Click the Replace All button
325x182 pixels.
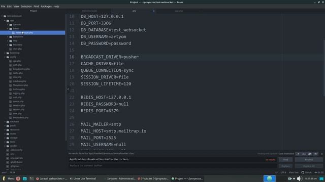pyautogui.click(x=309, y=166)
